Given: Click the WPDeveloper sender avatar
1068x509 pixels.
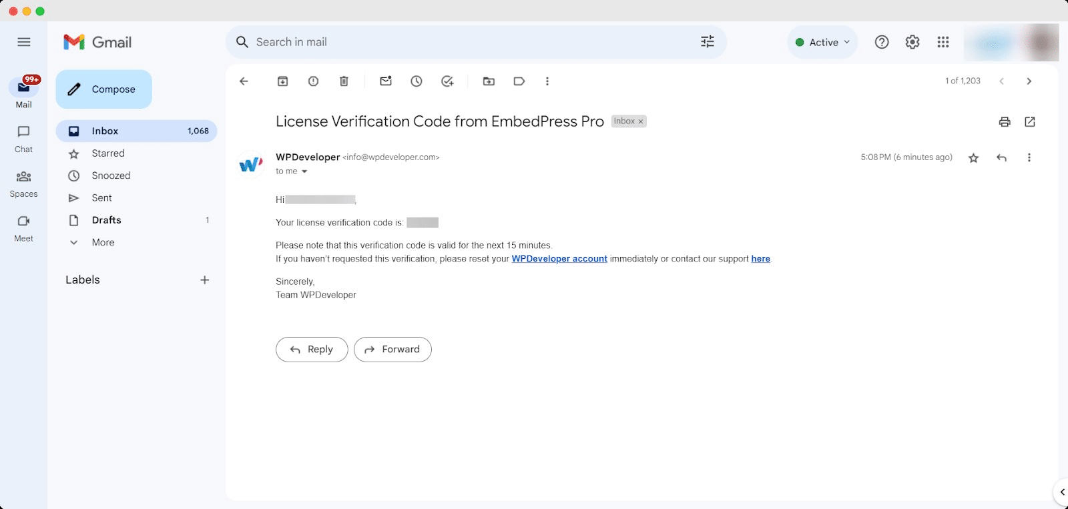Looking at the screenshot, I should coord(251,164).
